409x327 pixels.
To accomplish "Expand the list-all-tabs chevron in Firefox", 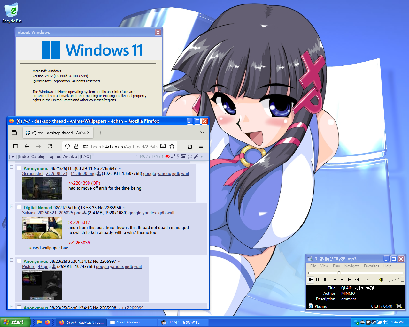I will pos(202,133).
